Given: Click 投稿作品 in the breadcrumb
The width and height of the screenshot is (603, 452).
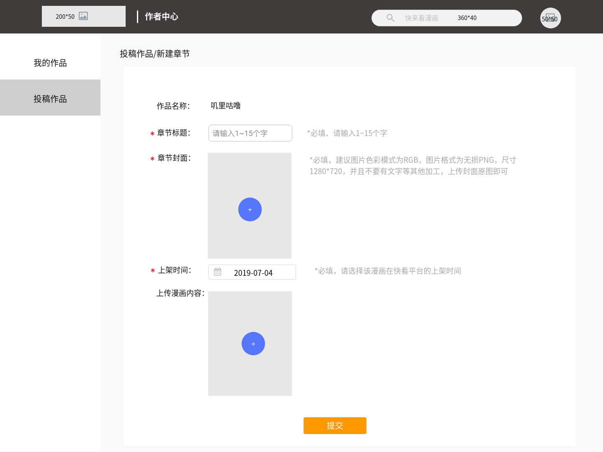Looking at the screenshot, I should (x=136, y=54).
